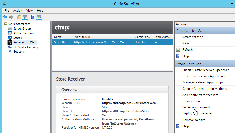The image size is (235, 133).
Task: Click Manage Featured App Groups
Action: [x=203, y=82]
